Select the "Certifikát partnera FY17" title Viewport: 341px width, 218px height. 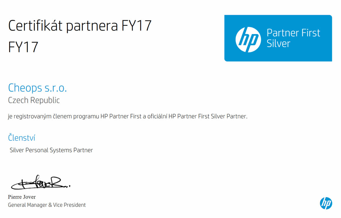[x=80, y=26]
